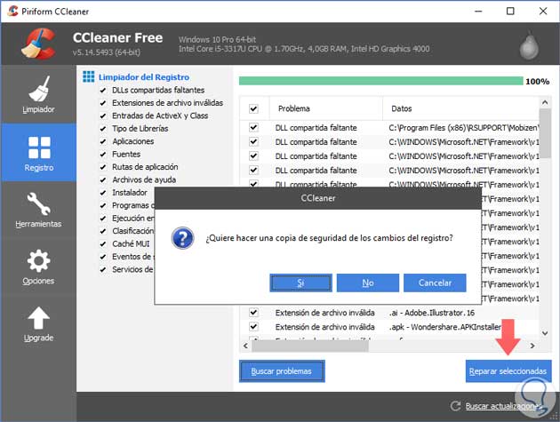560x422 pixels.
Task: Uncheck the Adobe.Illustrator.16 row checkbox
Action: pyautogui.click(x=253, y=313)
